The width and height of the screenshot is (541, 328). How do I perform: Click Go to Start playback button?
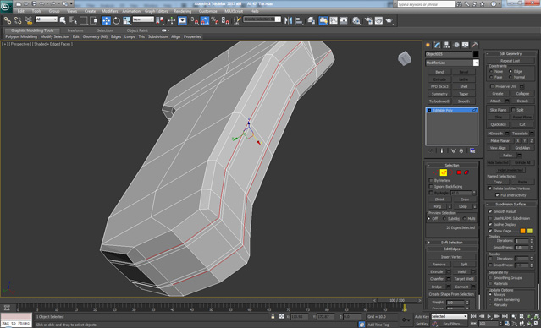473,316
